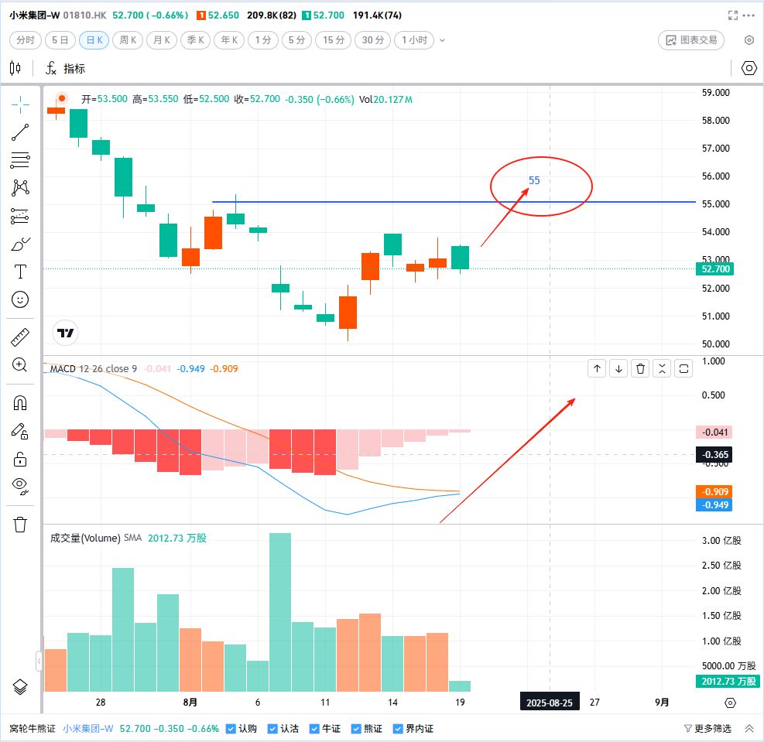Choose the XABCD pattern tool
Image resolution: width=764 pixels, height=742 pixels.
pyautogui.click(x=20, y=188)
